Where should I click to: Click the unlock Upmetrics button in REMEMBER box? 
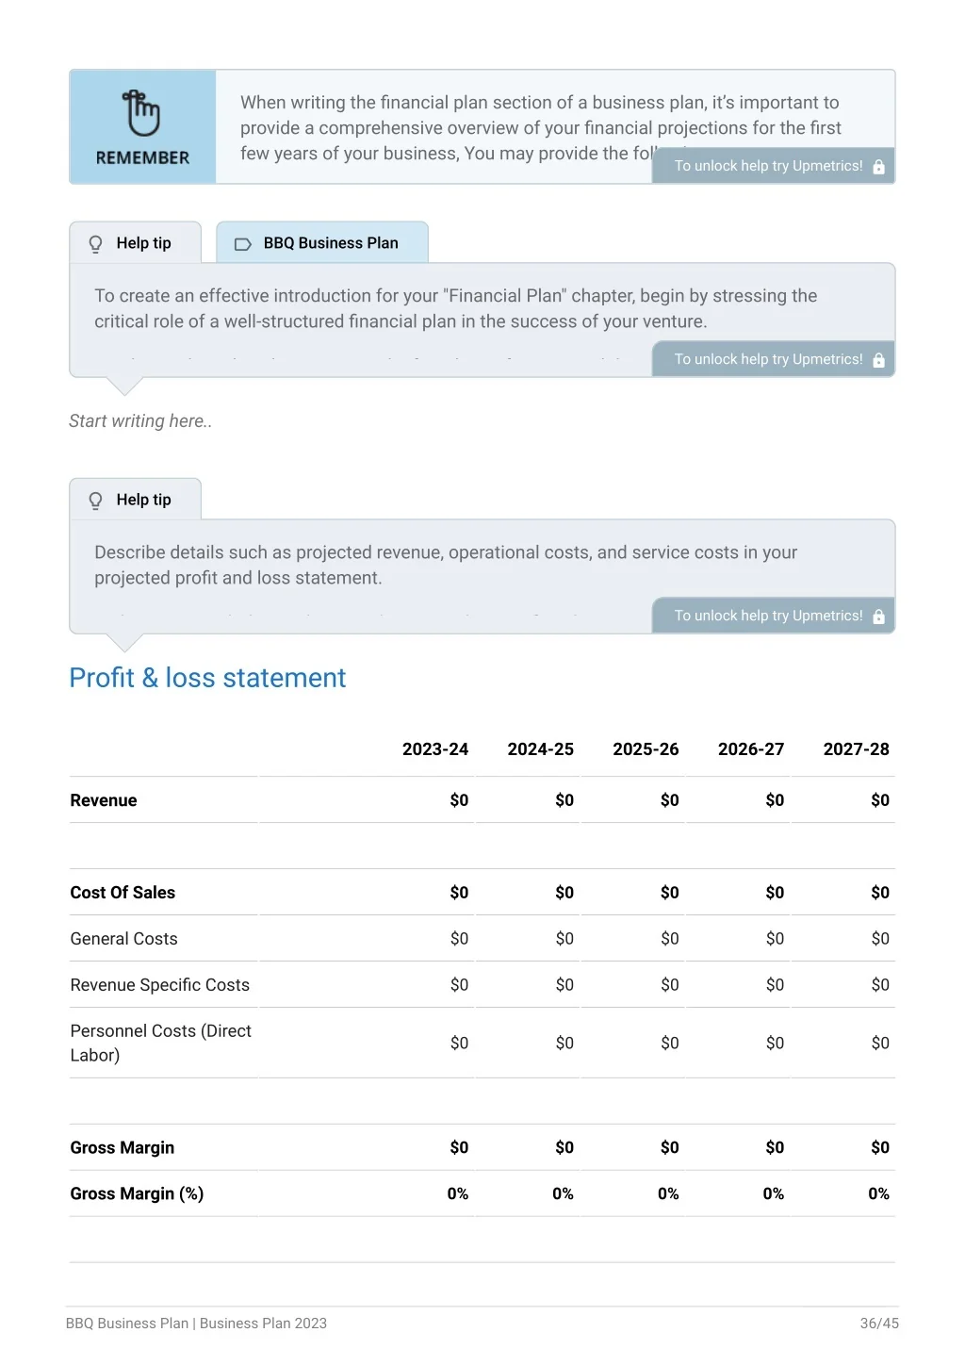point(774,166)
